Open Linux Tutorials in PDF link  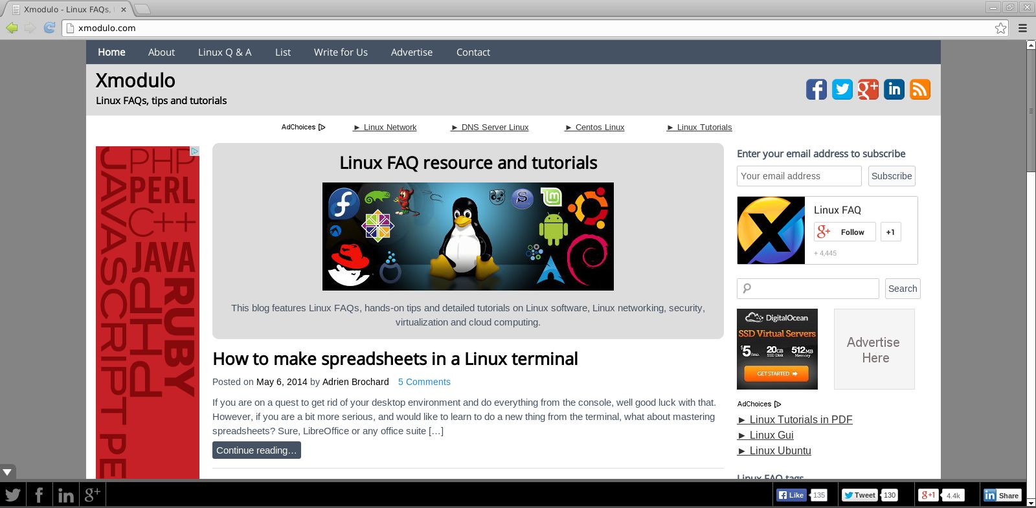point(795,419)
